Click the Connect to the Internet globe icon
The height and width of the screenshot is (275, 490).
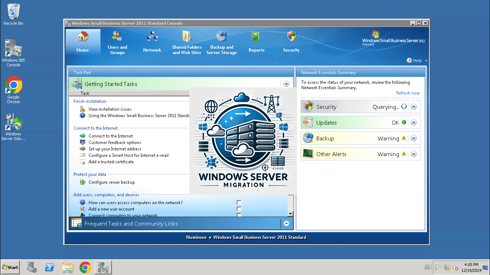pyautogui.click(x=82, y=136)
